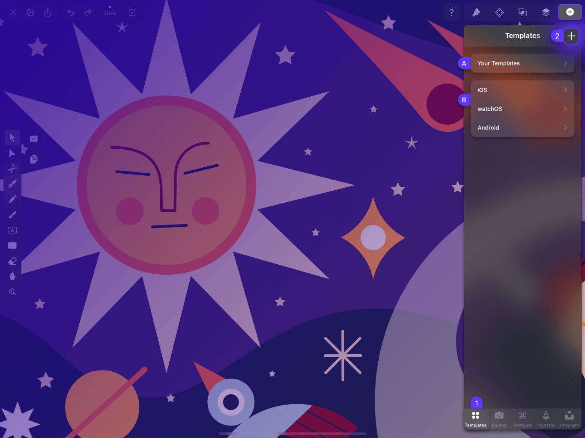Image resolution: width=585 pixels, height=438 pixels.
Task: Switch to the Photos tab
Action: point(499,419)
